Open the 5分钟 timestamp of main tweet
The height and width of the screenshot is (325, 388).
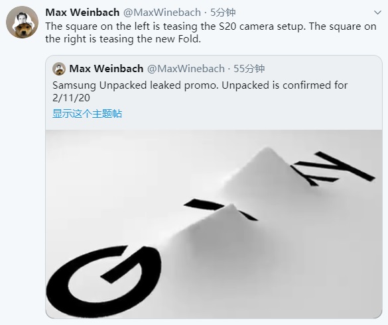tap(223, 13)
